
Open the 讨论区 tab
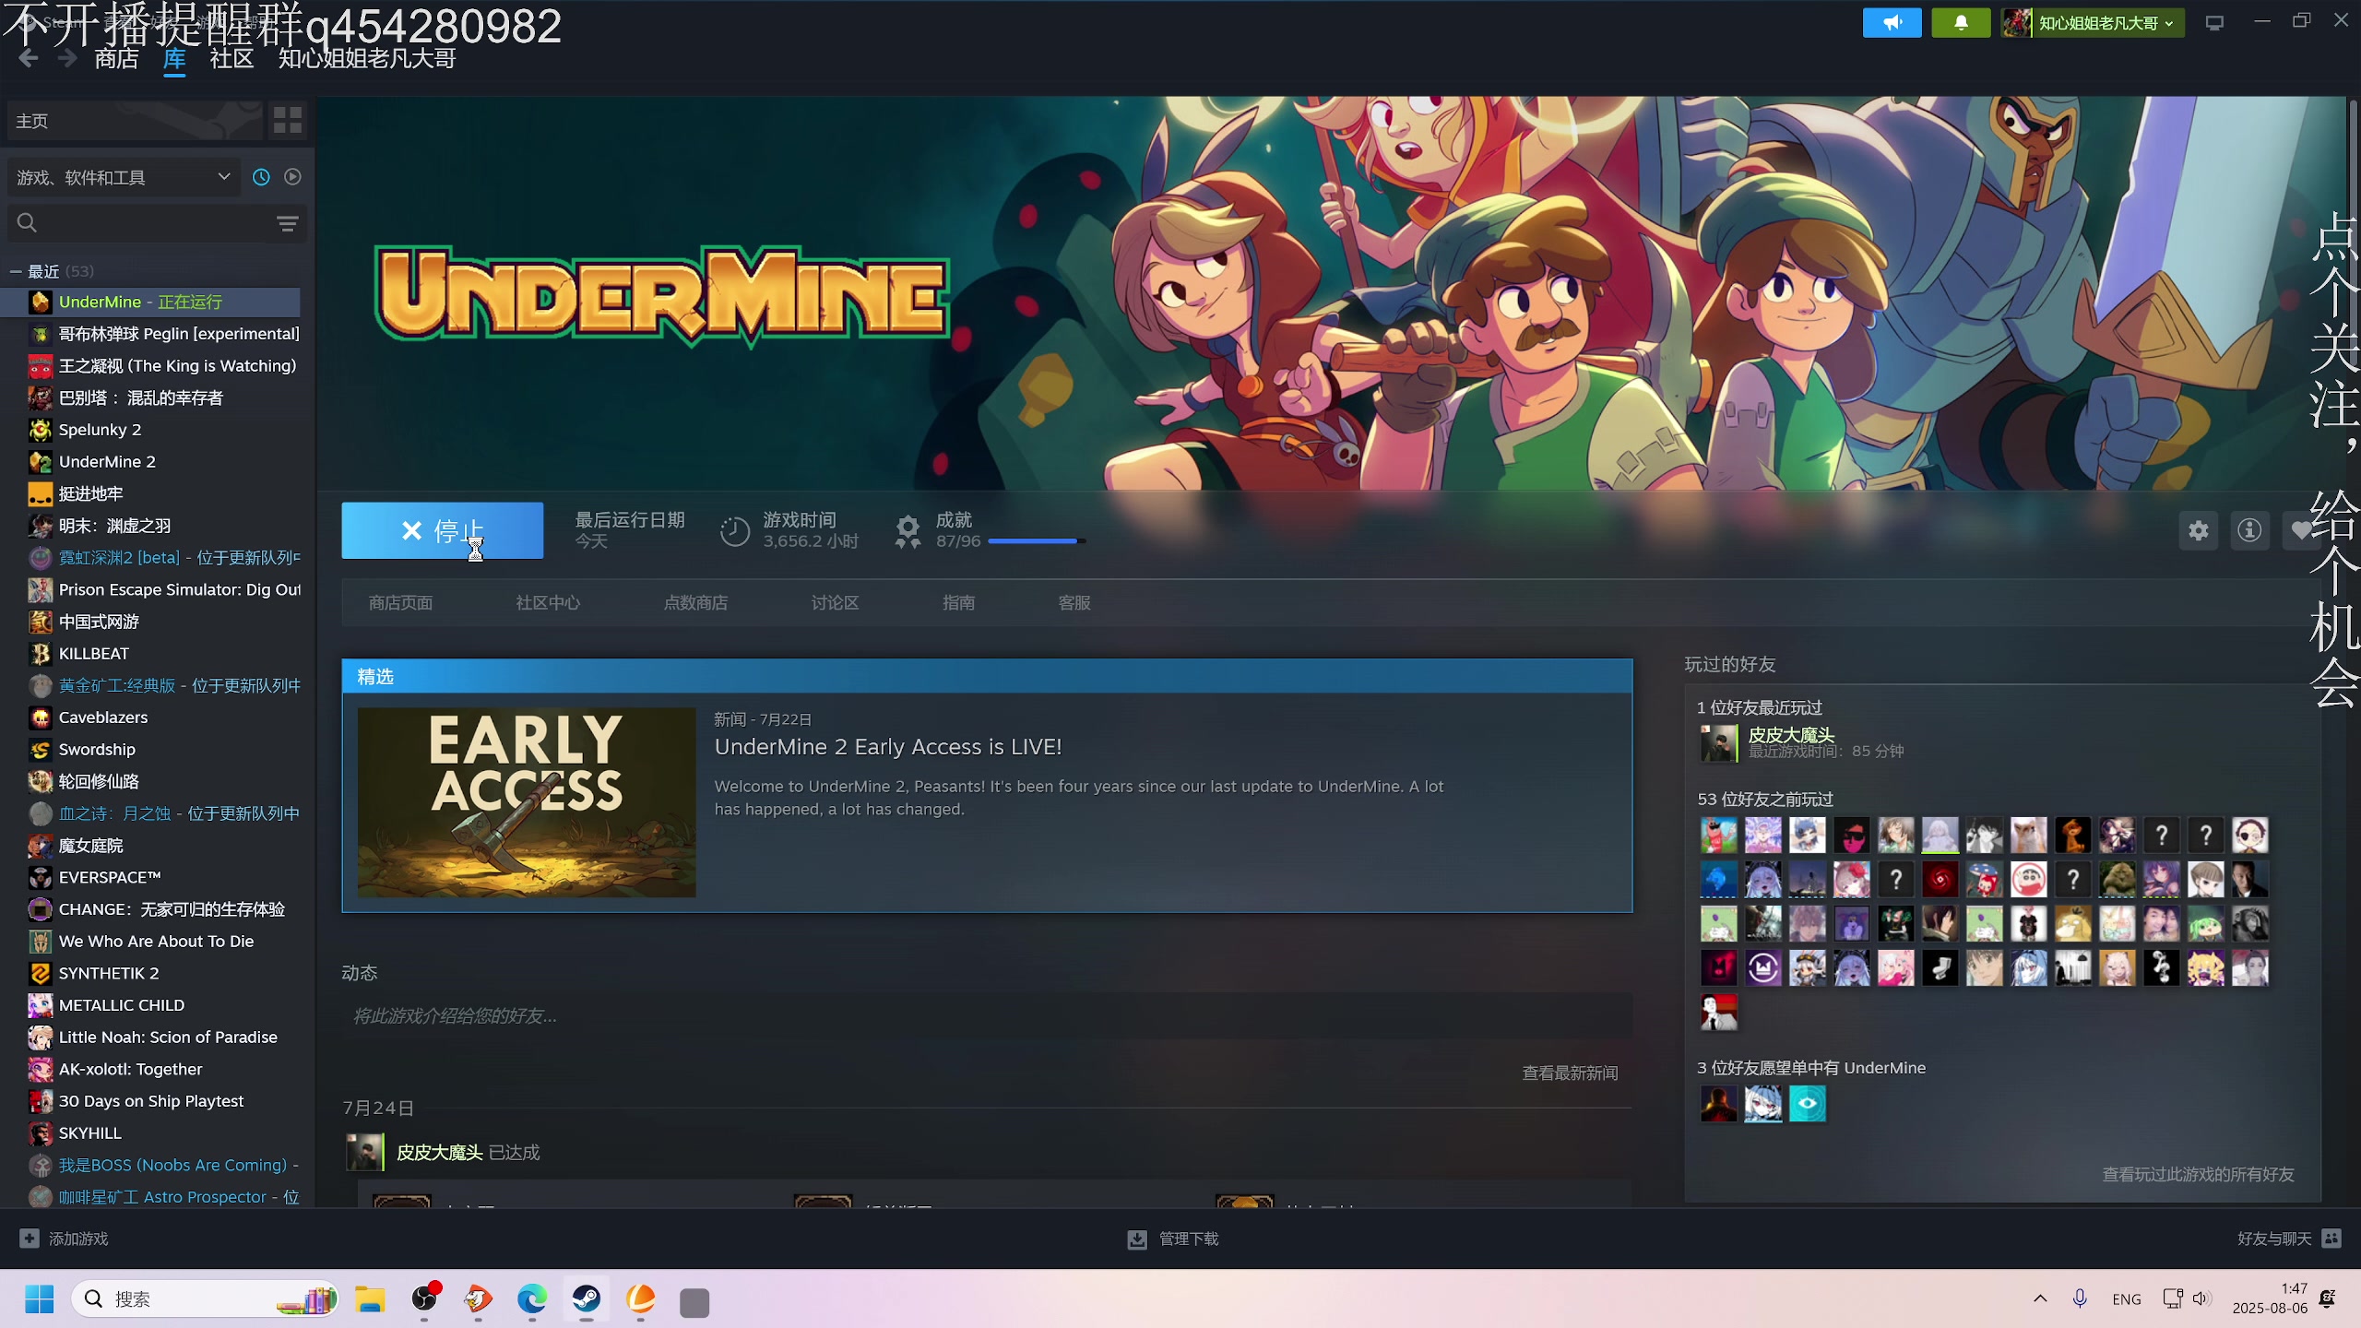[835, 603]
